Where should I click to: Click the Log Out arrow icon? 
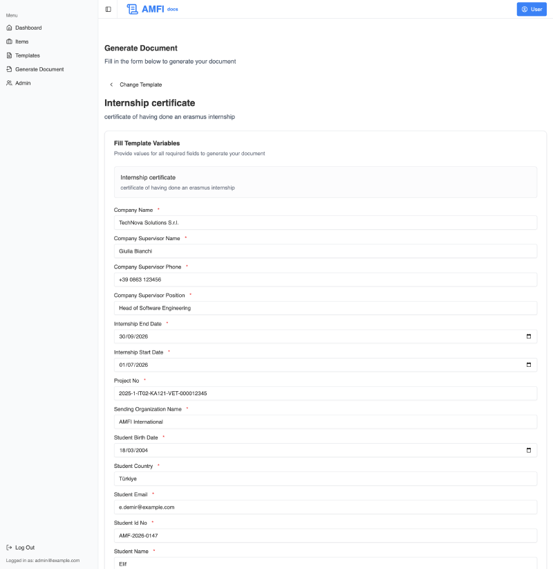pyautogui.click(x=10, y=548)
